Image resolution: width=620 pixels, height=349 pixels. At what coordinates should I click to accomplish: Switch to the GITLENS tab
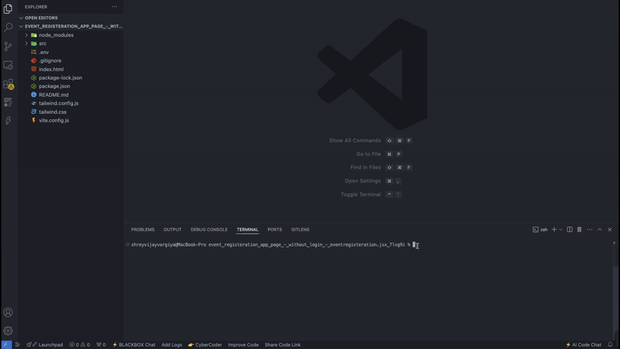coord(300,230)
